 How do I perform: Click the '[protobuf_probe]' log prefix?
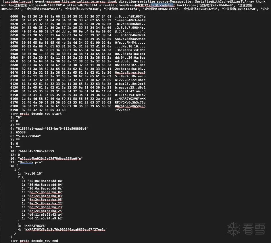[x=18, y=1]
